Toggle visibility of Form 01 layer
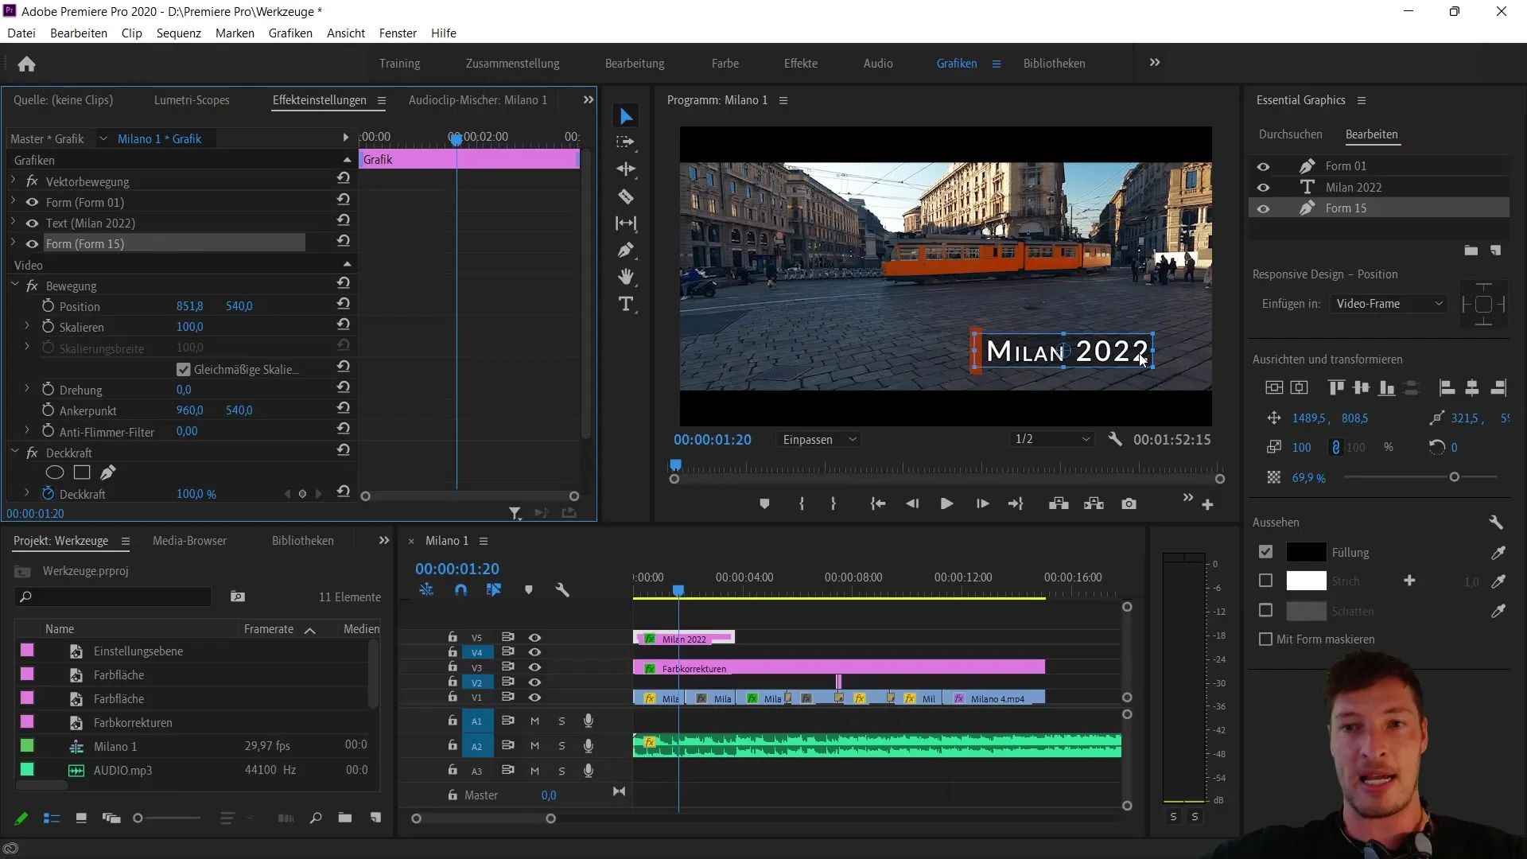The image size is (1527, 859). point(1263,165)
